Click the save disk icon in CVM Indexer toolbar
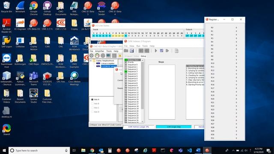274x154 pixels. click(x=132, y=50)
